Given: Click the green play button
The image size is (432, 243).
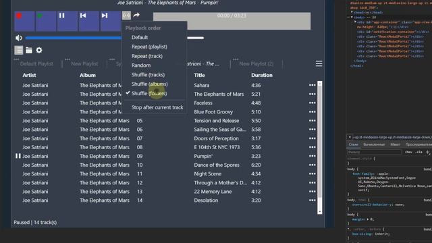Looking at the screenshot, I should click(46, 21).
